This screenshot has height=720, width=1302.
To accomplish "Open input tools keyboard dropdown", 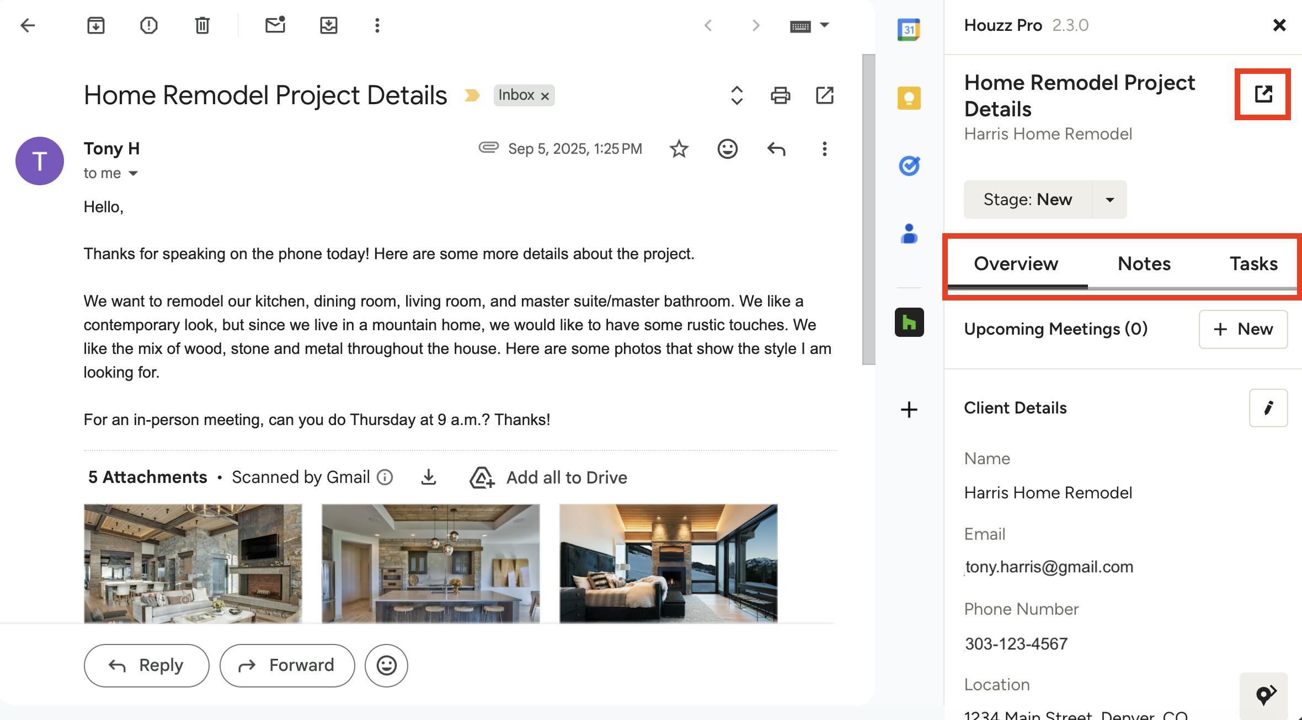I will [824, 25].
